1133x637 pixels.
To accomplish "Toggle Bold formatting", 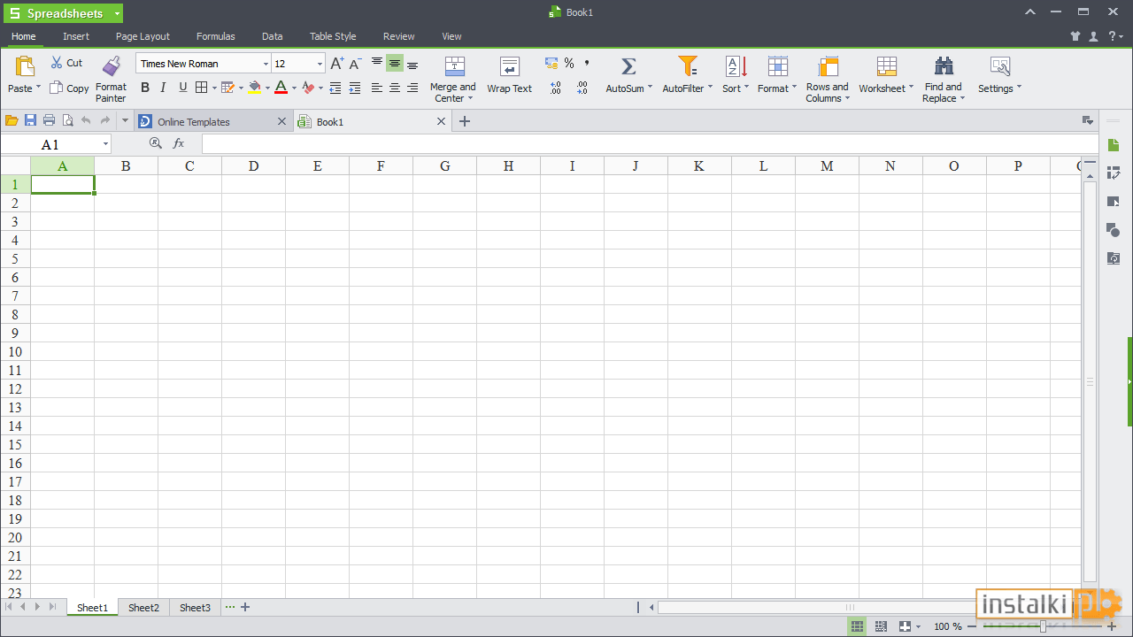I will pyautogui.click(x=145, y=88).
